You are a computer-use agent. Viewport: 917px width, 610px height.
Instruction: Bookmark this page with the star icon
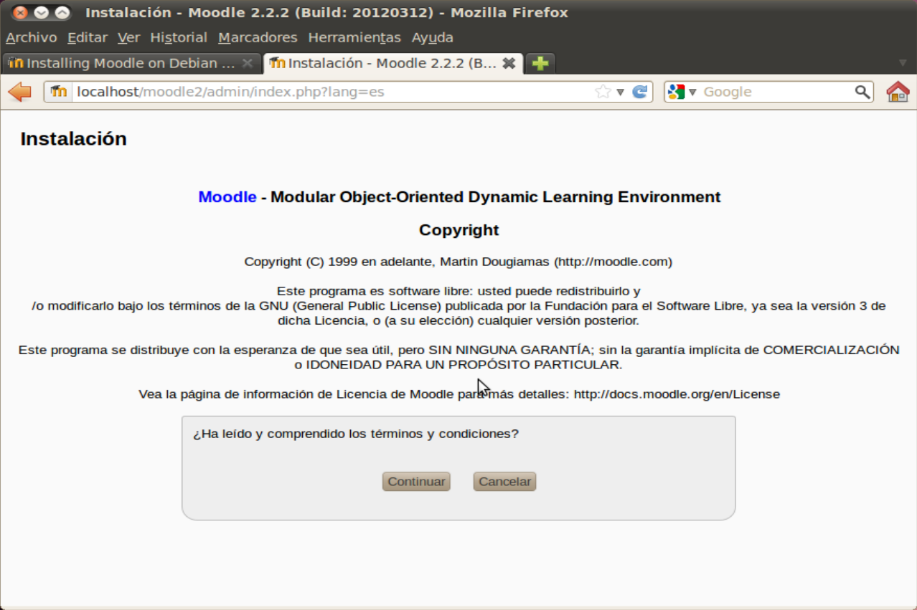tap(603, 92)
